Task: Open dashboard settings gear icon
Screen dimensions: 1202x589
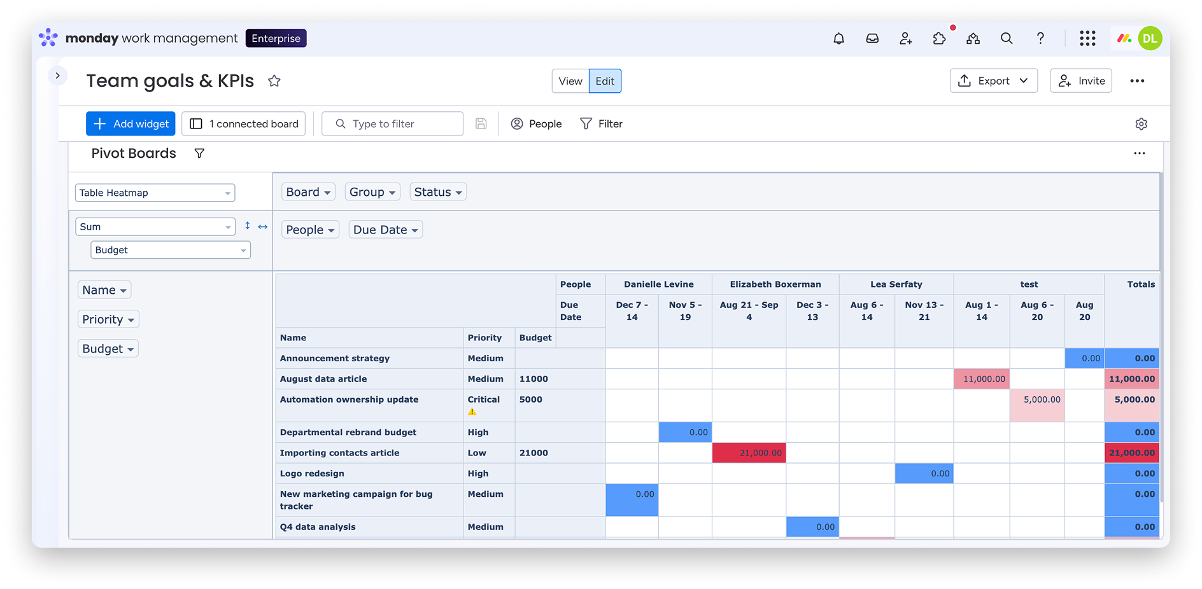Action: click(1141, 124)
